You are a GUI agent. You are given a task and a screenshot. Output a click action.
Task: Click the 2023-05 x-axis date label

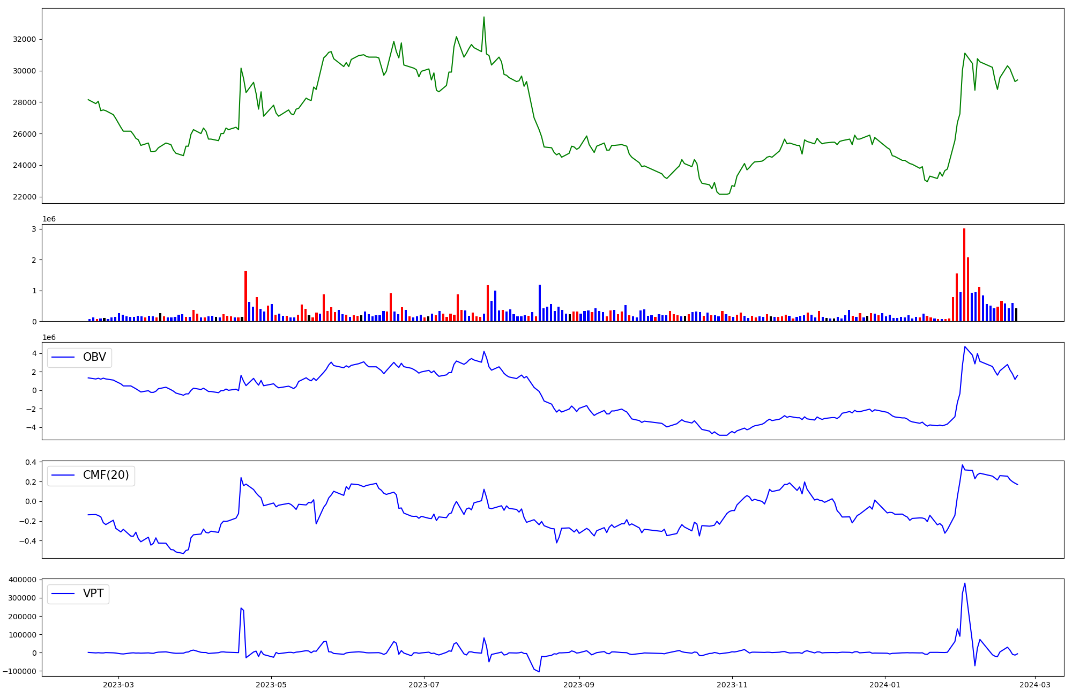[x=271, y=684]
